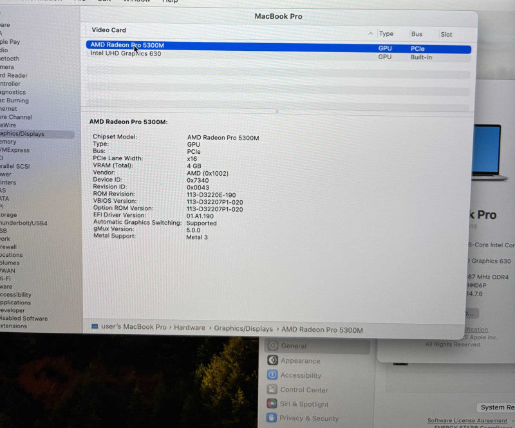The width and height of the screenshot is (515, 428).
Task: Open the Software License Agreement link
Action: coord(467,420)
